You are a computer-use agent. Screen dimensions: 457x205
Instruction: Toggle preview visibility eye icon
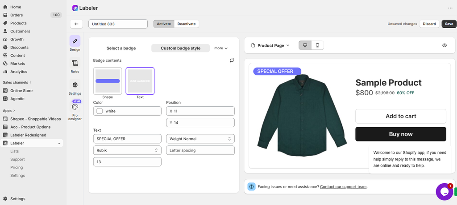pos(444,45)
